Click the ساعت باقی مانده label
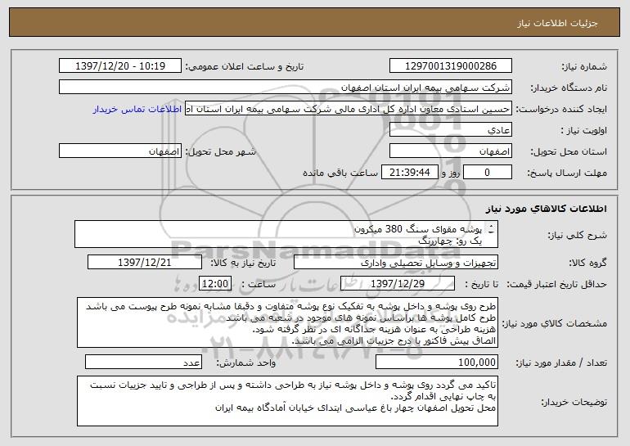630x446 pixels. pos(340,173)
